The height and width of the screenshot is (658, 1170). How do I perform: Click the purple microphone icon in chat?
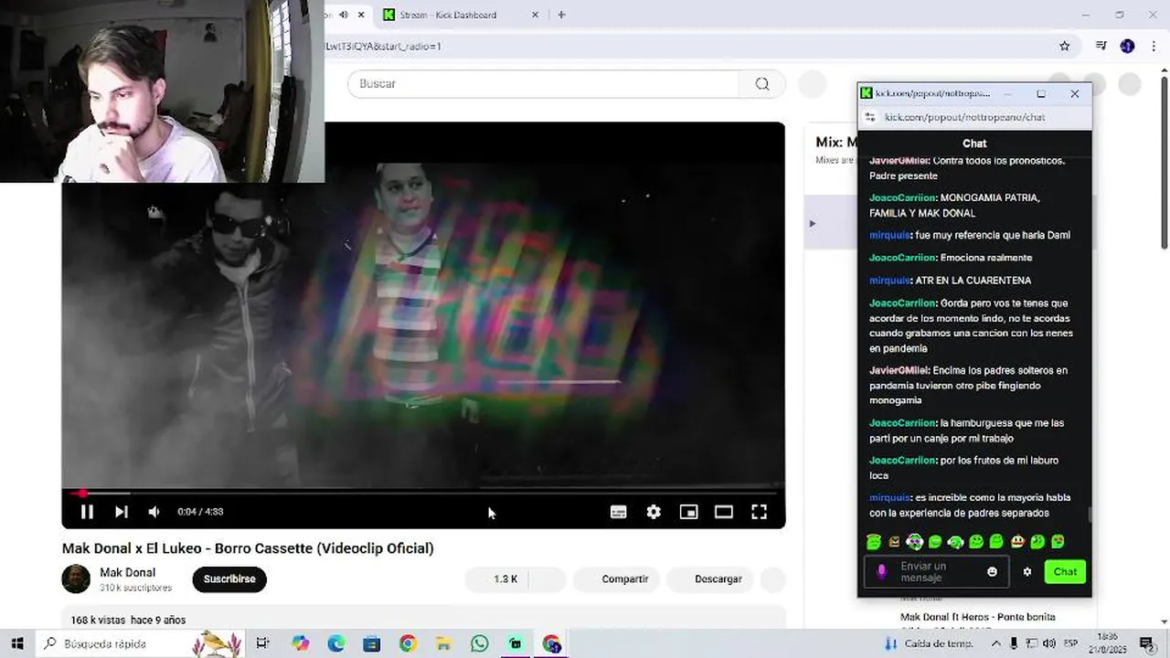point(881,571)
